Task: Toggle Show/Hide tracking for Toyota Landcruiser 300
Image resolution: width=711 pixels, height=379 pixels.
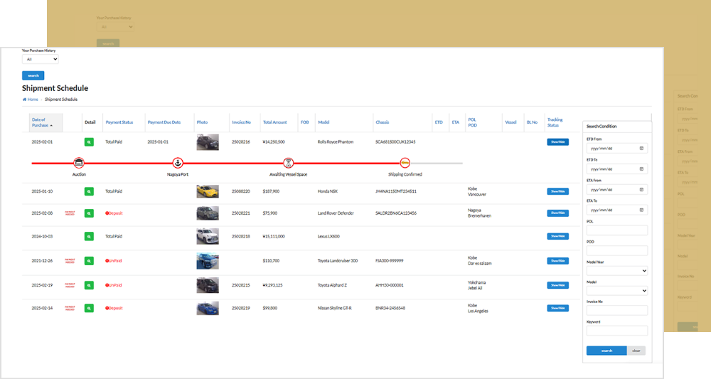Action: 557,261
